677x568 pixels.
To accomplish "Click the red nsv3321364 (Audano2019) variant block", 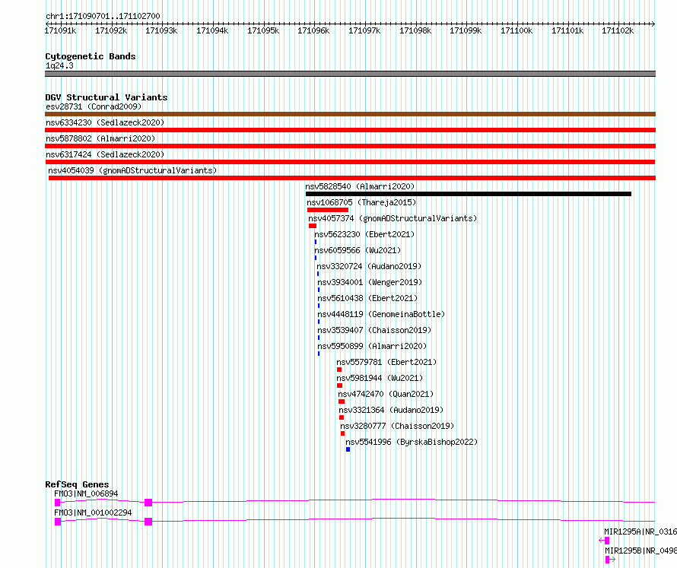I will pyautogui.click(x=342, y=417).
